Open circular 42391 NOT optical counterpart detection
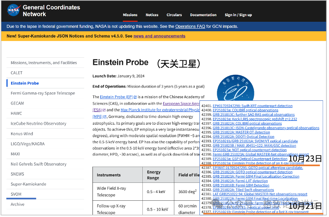The height and width of the screenshot is (217, 329). click(251, 150)
